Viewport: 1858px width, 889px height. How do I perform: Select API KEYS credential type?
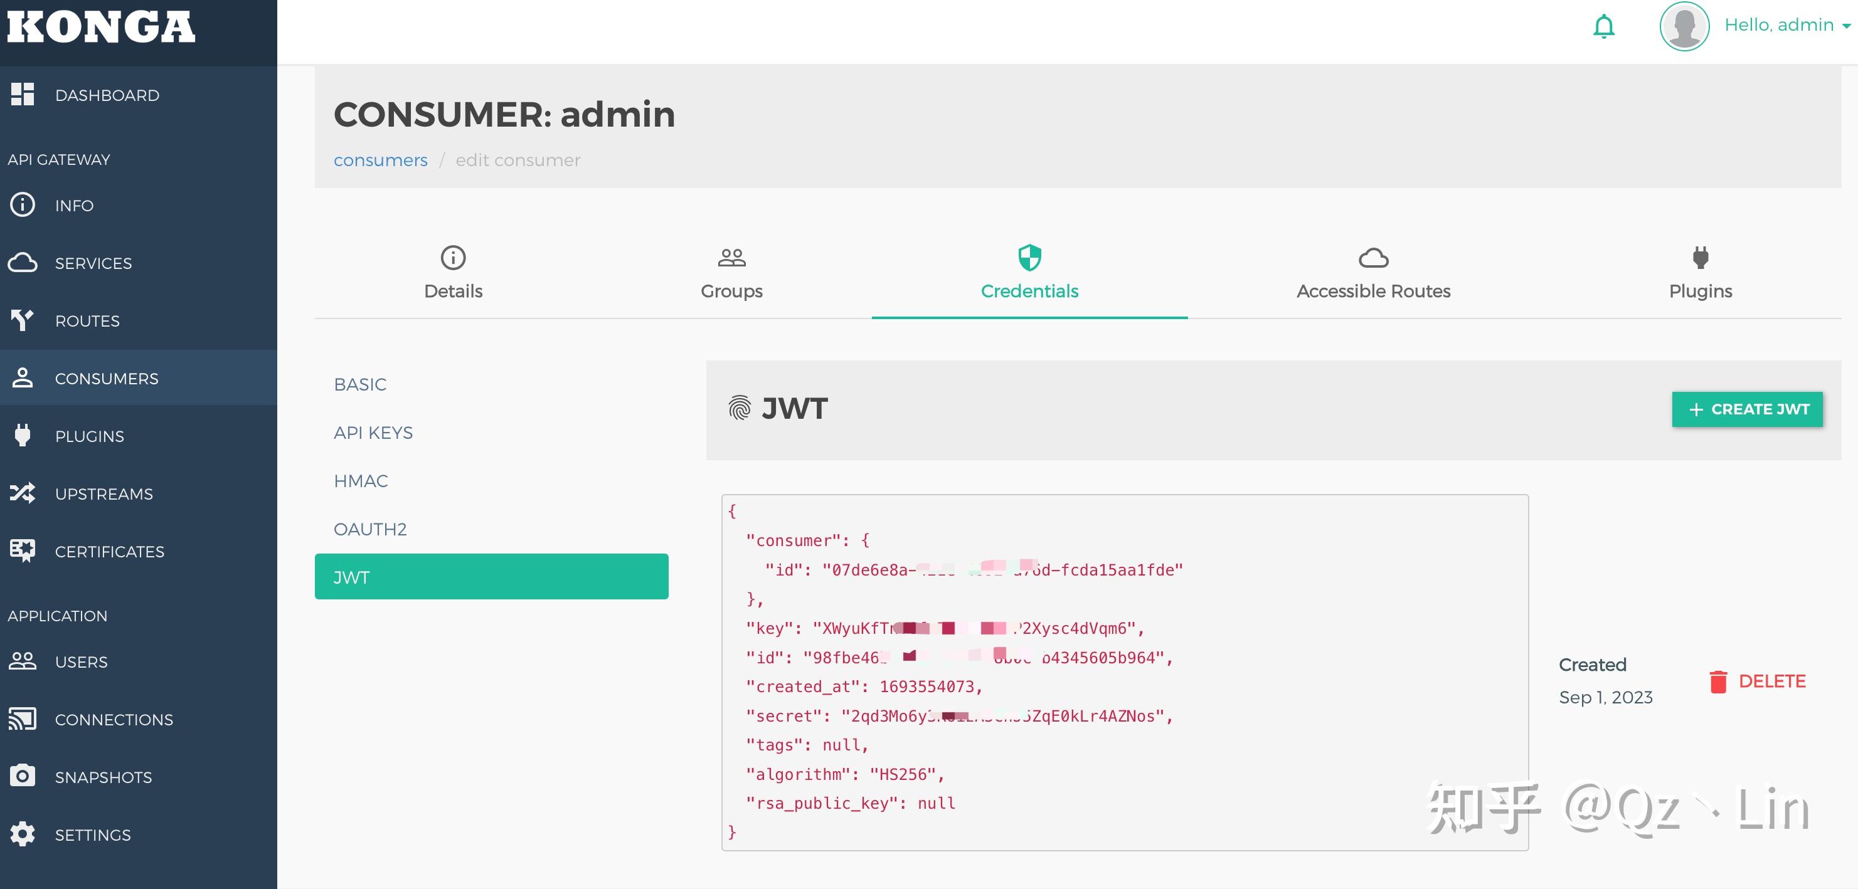373,433
